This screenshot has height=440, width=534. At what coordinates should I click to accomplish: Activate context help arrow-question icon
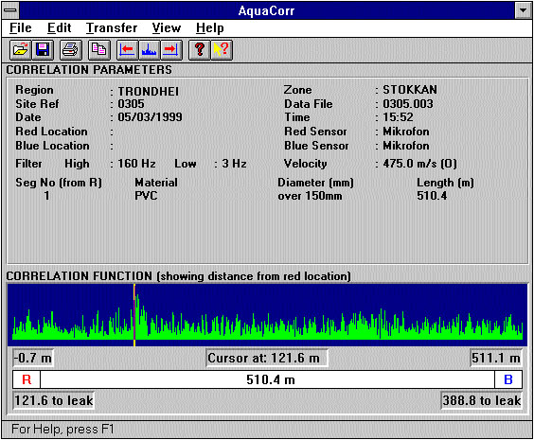222,50
